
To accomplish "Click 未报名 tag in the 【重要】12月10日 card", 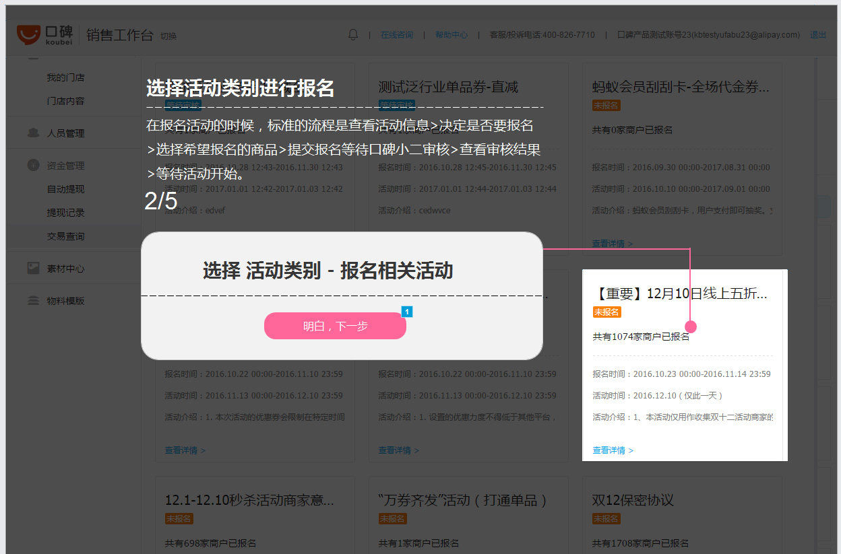I will coord(606,312).
